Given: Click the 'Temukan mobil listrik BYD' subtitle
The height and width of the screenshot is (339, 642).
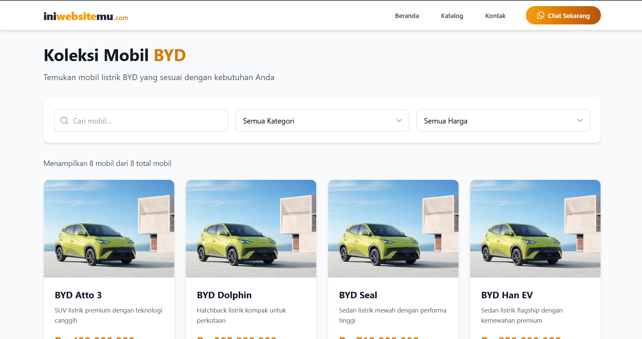Looking at the screenshot, I should pyautogui.click(x=159, y=77).
